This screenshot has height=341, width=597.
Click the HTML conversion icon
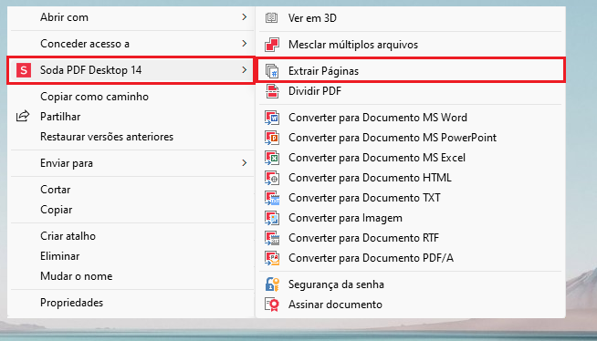coord(272,178)
